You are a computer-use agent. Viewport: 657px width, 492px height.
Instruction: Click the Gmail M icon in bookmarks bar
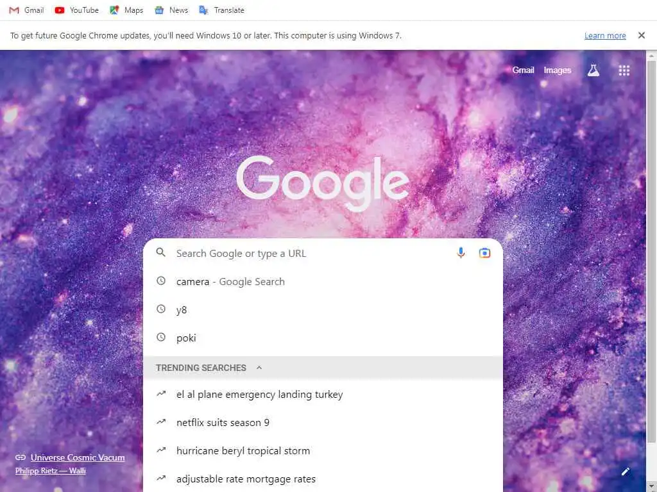(x=14, y=10)
